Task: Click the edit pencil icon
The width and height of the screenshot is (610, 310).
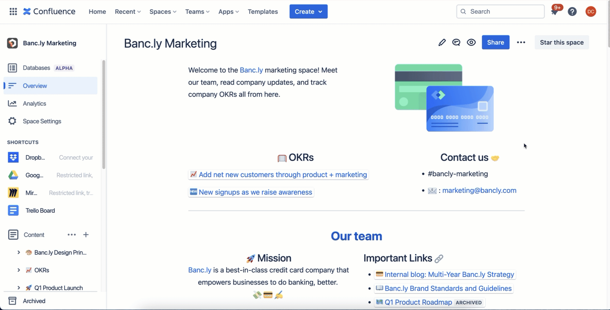Action: point(442,42)
